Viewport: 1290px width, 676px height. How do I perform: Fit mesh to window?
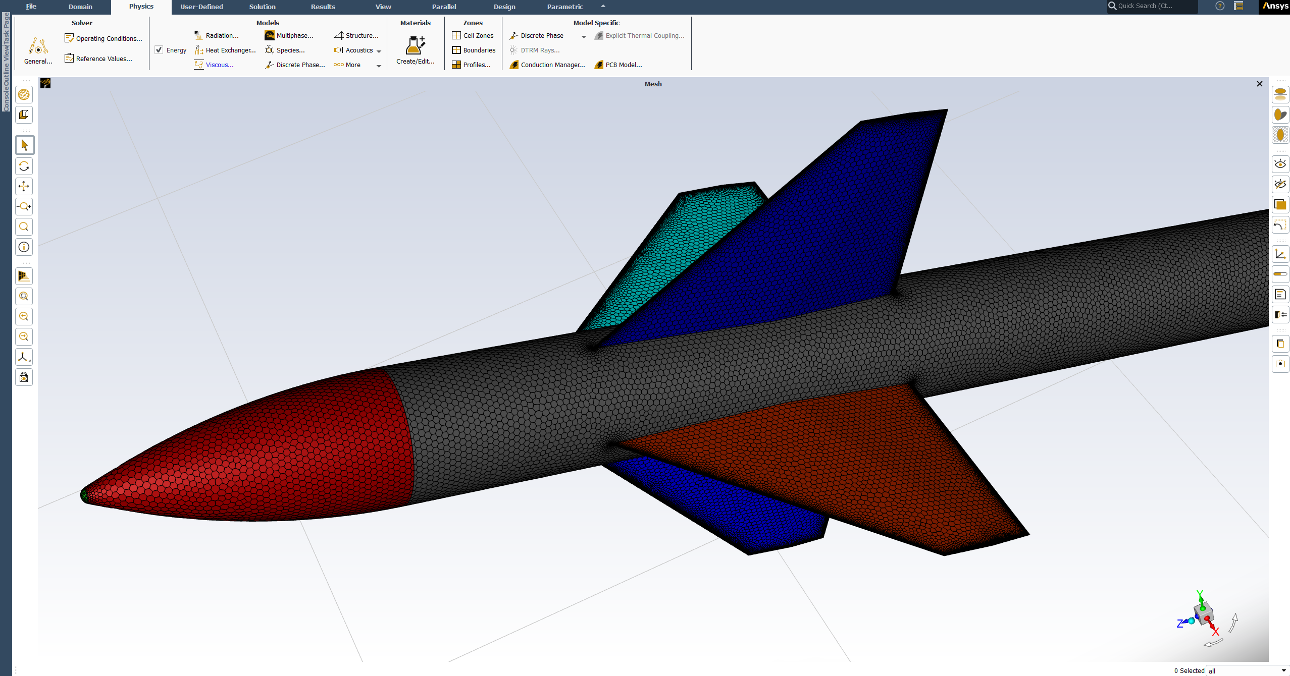click(x=24, y=296)
